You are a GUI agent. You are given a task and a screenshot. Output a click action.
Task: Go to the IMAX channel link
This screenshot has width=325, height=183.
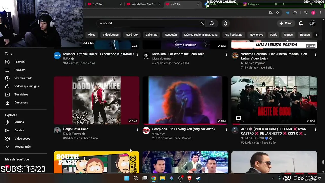pos(67,59)
